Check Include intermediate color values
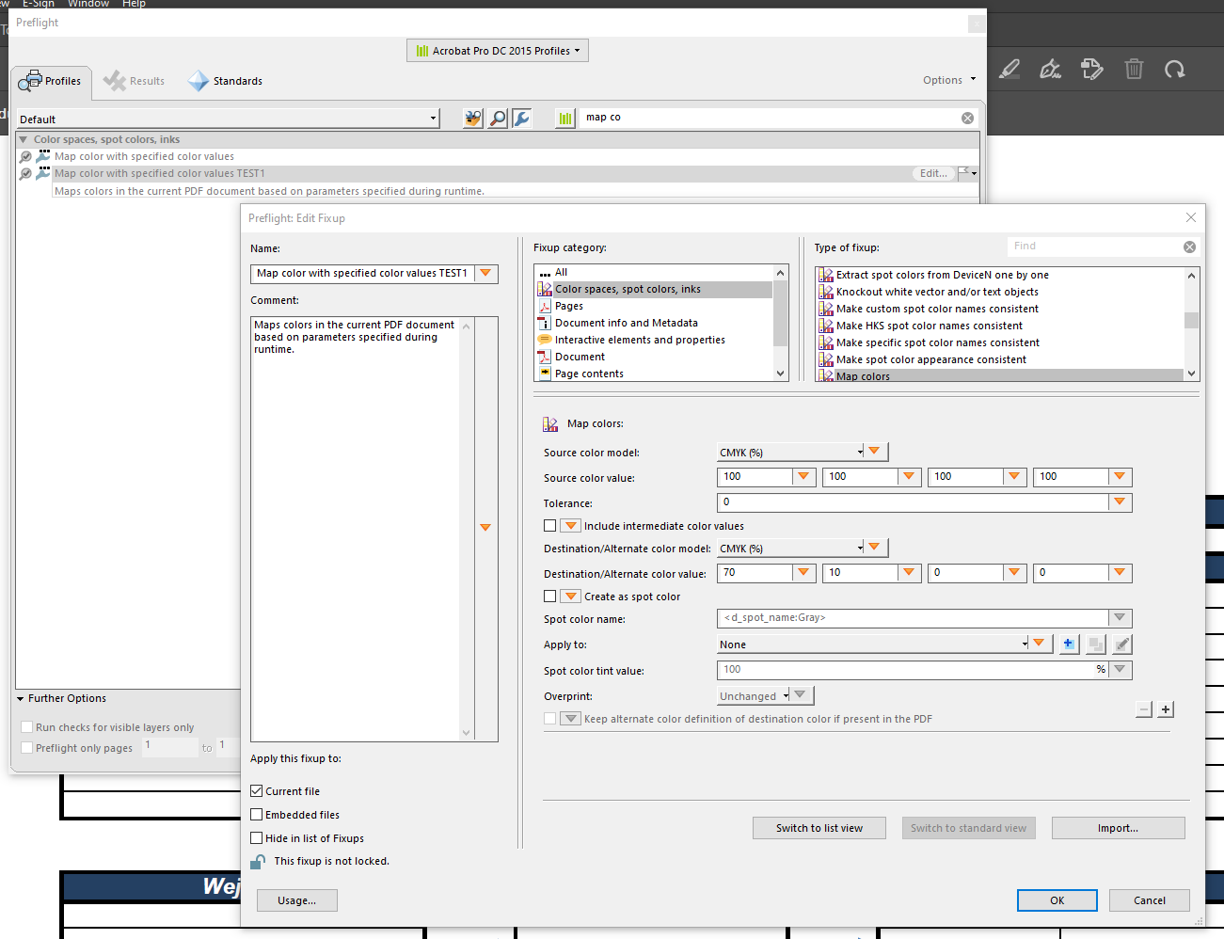 (x=550, y=526)
